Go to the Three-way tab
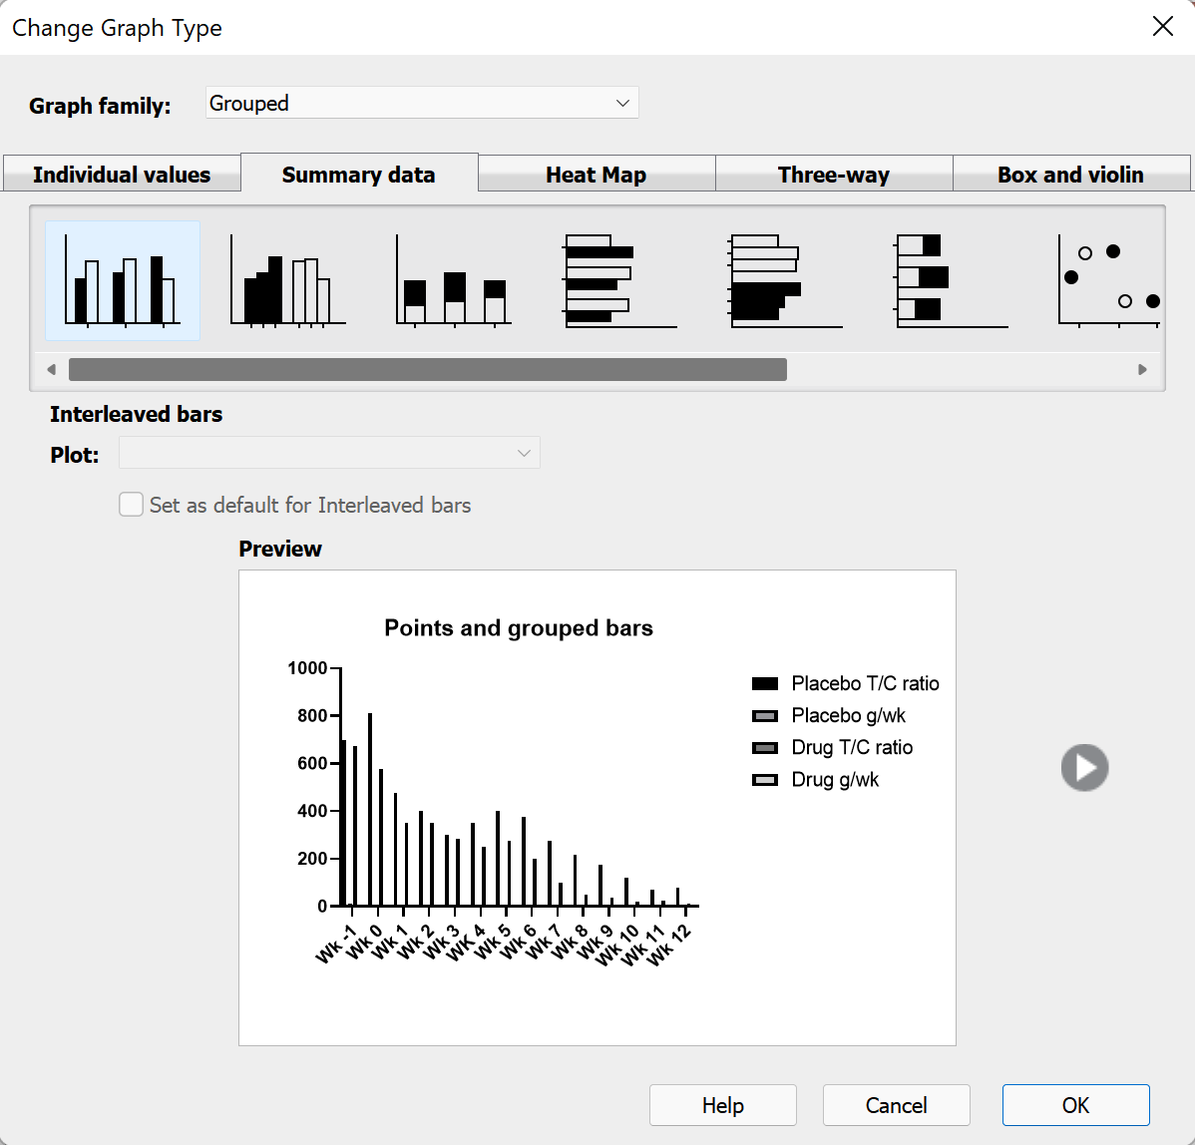 pyautogui.click(x=833, y=175)
